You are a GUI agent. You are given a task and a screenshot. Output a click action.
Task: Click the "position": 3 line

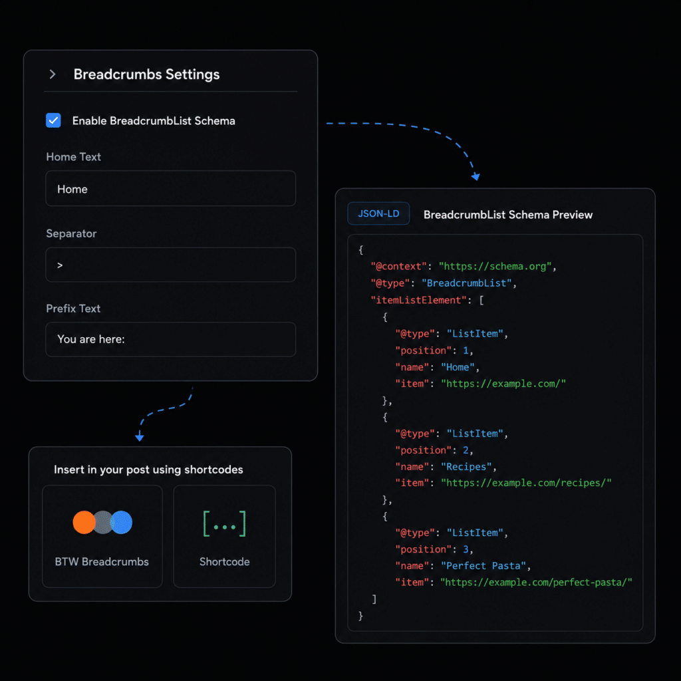click(x=434, y=549)
